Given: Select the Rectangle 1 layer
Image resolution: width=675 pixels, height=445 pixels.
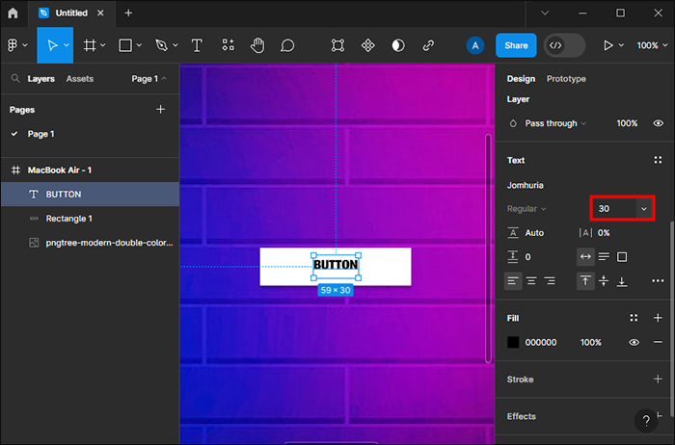Looking at the screenshot, I should 69,219.
